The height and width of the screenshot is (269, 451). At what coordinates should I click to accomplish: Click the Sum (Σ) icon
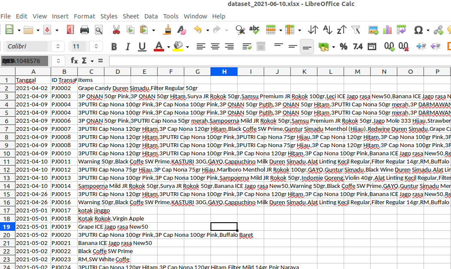click(84, 60)
